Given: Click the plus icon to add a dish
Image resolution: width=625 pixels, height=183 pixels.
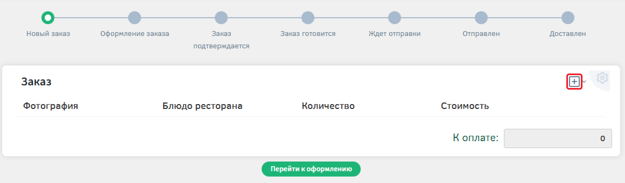Looking at the screenshot, I should [574, 82].
